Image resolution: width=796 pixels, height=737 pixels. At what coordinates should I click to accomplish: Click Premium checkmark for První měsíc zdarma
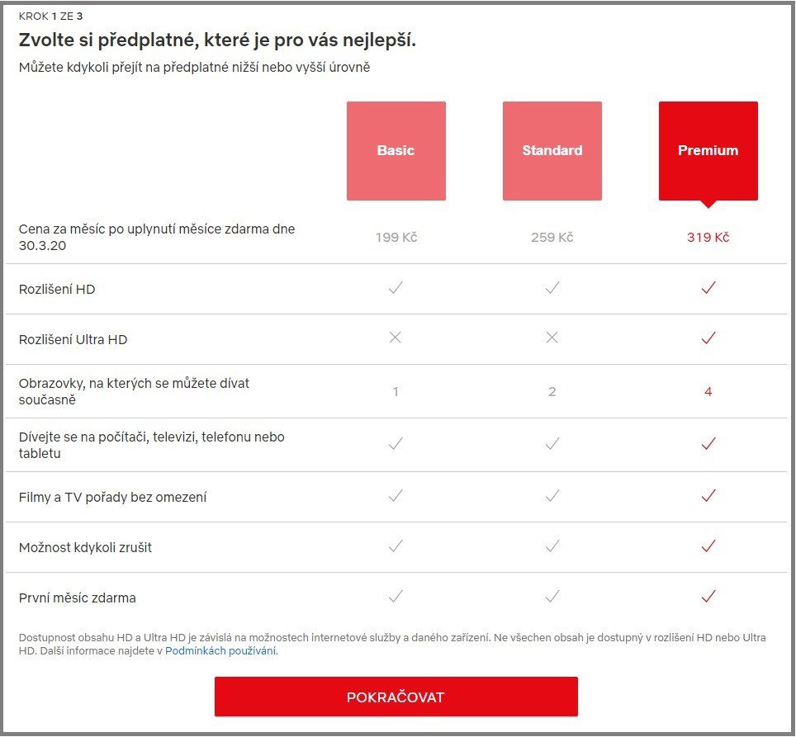708,596
